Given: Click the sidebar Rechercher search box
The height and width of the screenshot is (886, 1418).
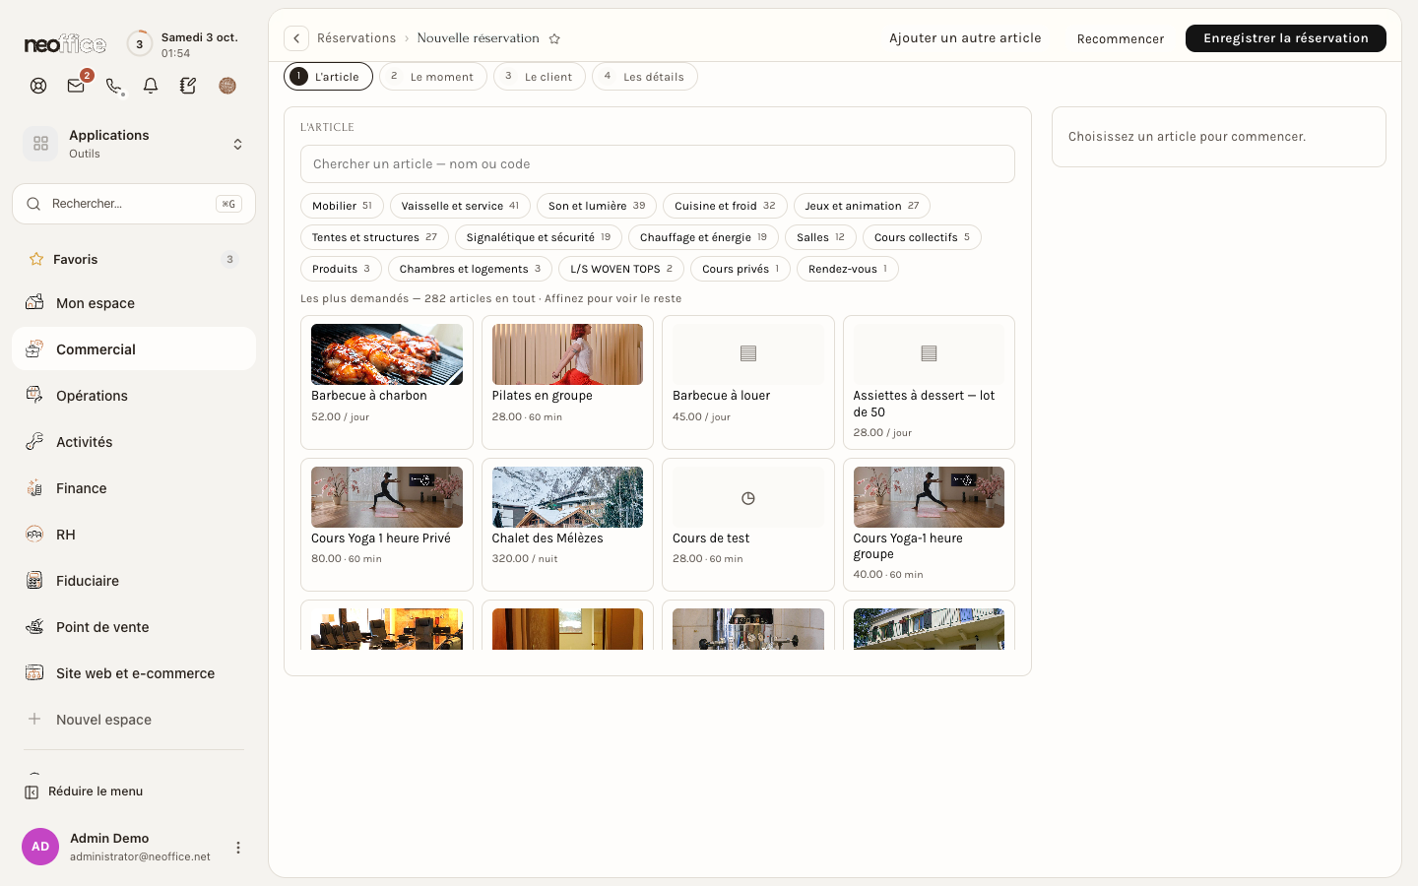Looking at the screenshot, I should tap(134, 204).
